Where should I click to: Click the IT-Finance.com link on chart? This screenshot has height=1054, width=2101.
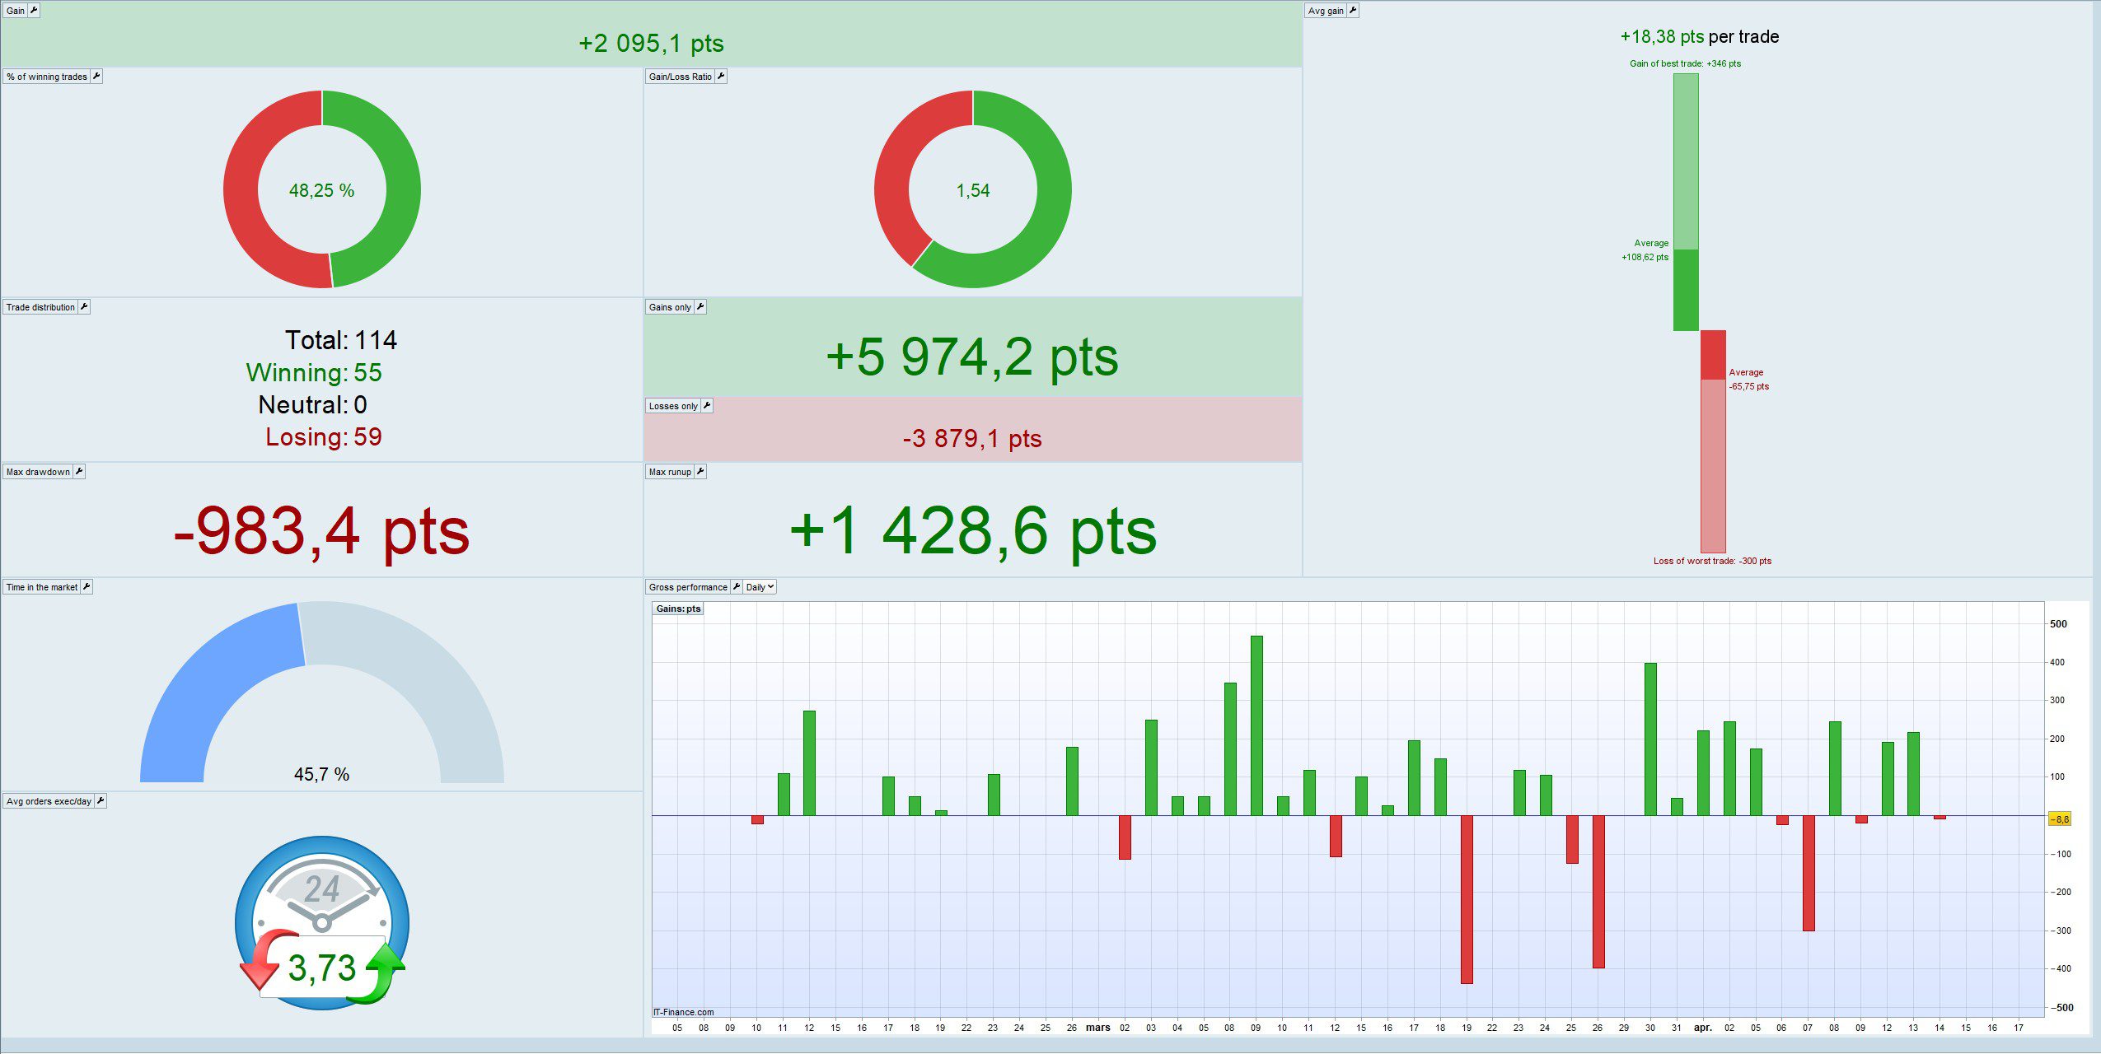[683, 1012]
